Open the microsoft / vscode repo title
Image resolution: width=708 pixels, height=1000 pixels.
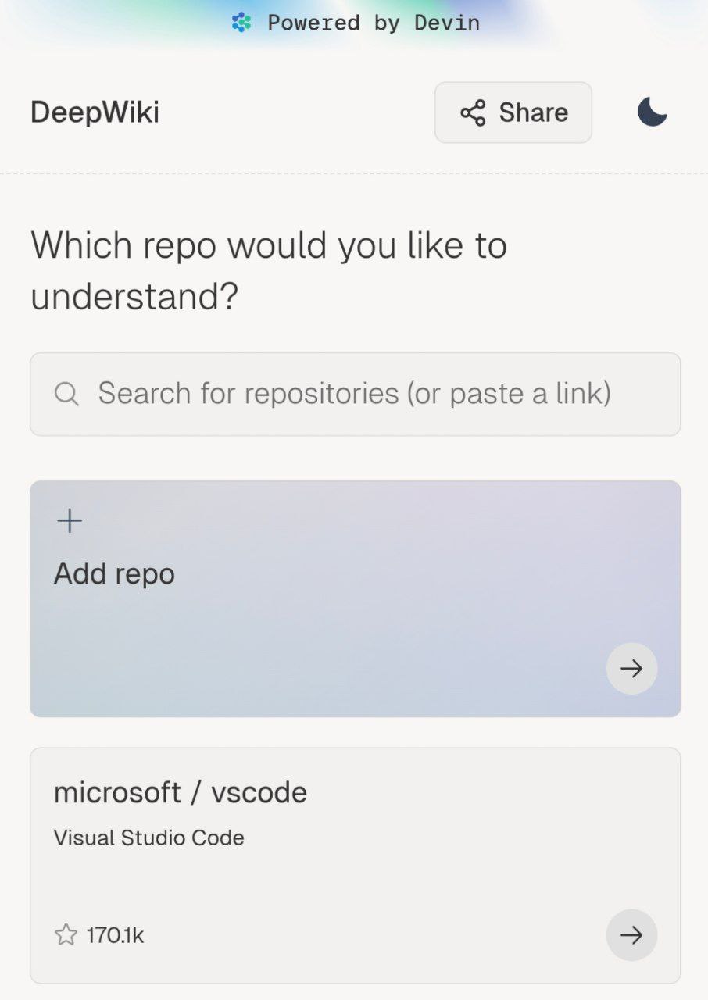pos(181,793)
